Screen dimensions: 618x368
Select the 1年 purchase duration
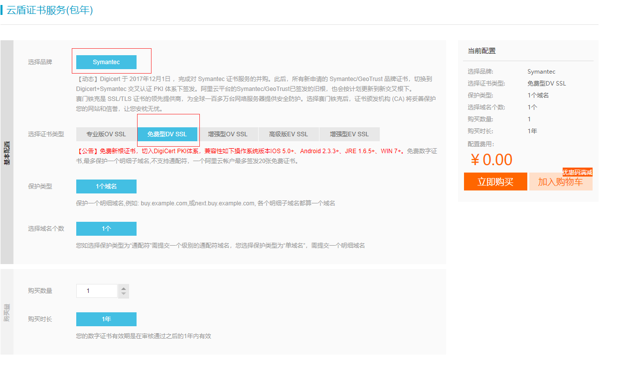click(x=106, y=319)
